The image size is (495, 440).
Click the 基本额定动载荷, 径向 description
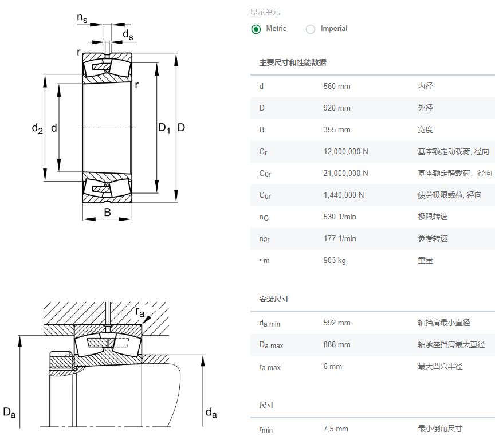click(x=453, y=151)
